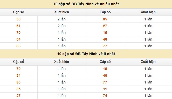Select number 83 in the most-frequent table
The width and height of the screenshot is (172, 99).
[x=18, y=46]
